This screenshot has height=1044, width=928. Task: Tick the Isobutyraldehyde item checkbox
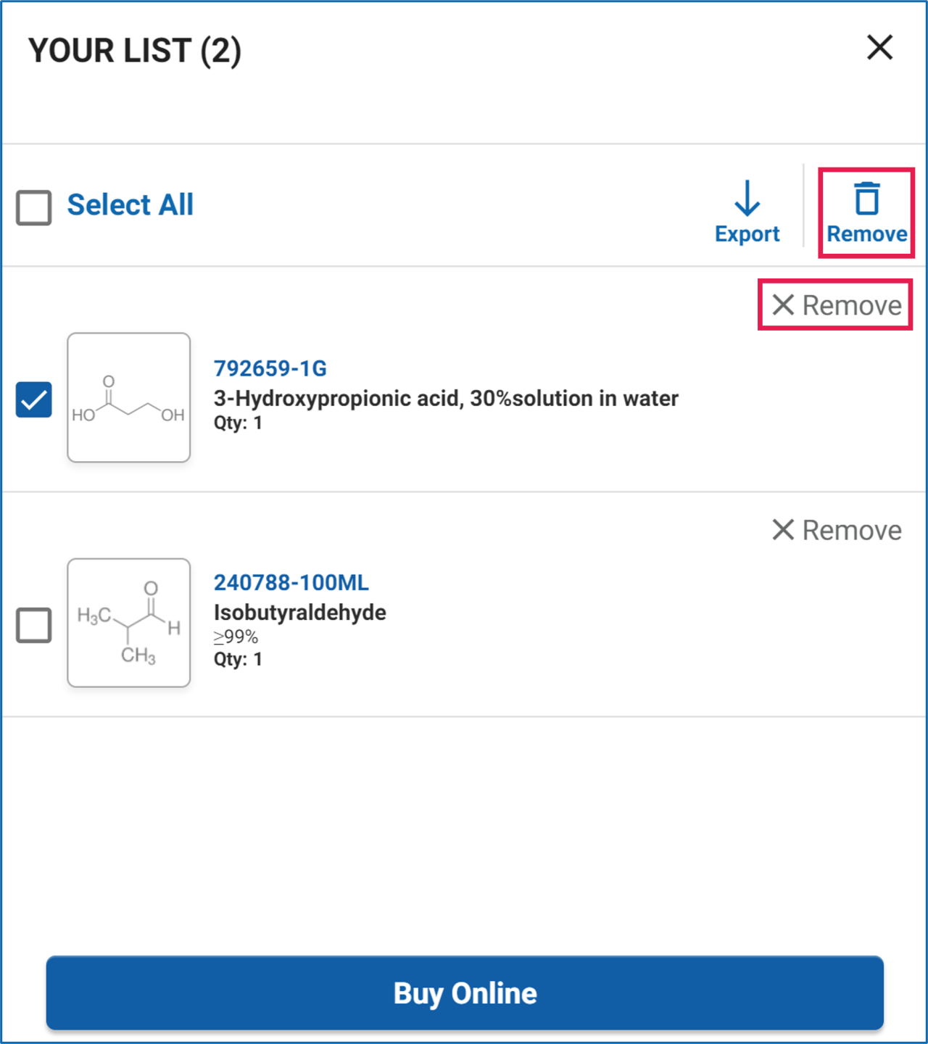pyautogui.click(x=34, y=625)
